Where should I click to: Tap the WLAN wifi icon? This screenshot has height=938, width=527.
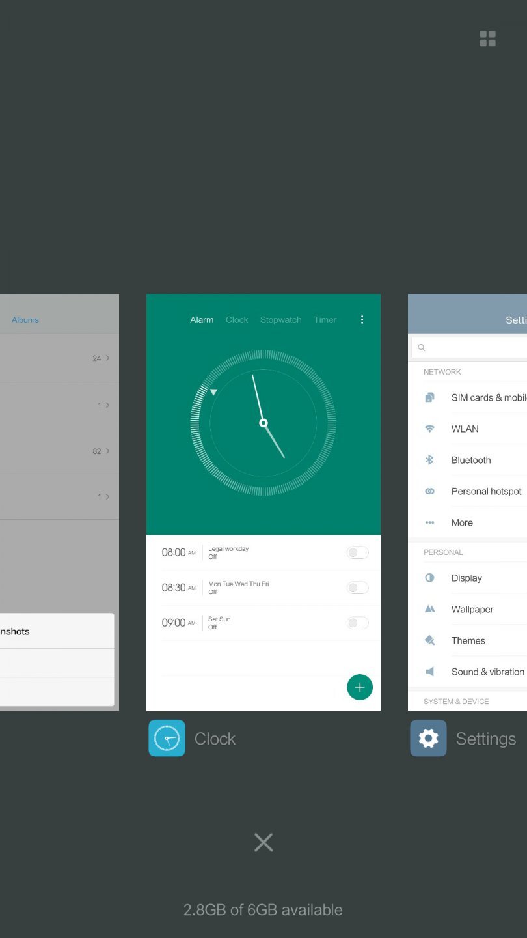click(429, 429)
